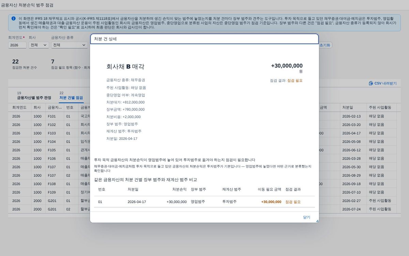Click the info icon in the message strip

tap(13, 18)
